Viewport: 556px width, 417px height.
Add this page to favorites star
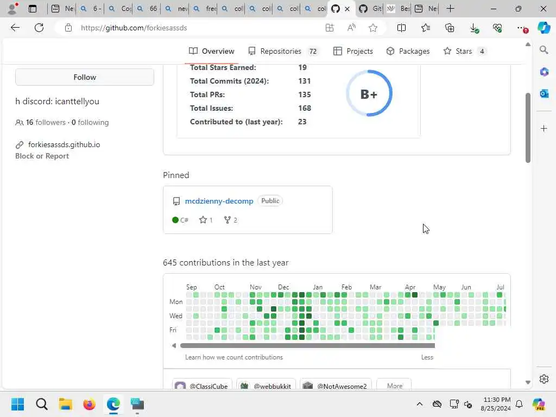[x=372, y=28]
